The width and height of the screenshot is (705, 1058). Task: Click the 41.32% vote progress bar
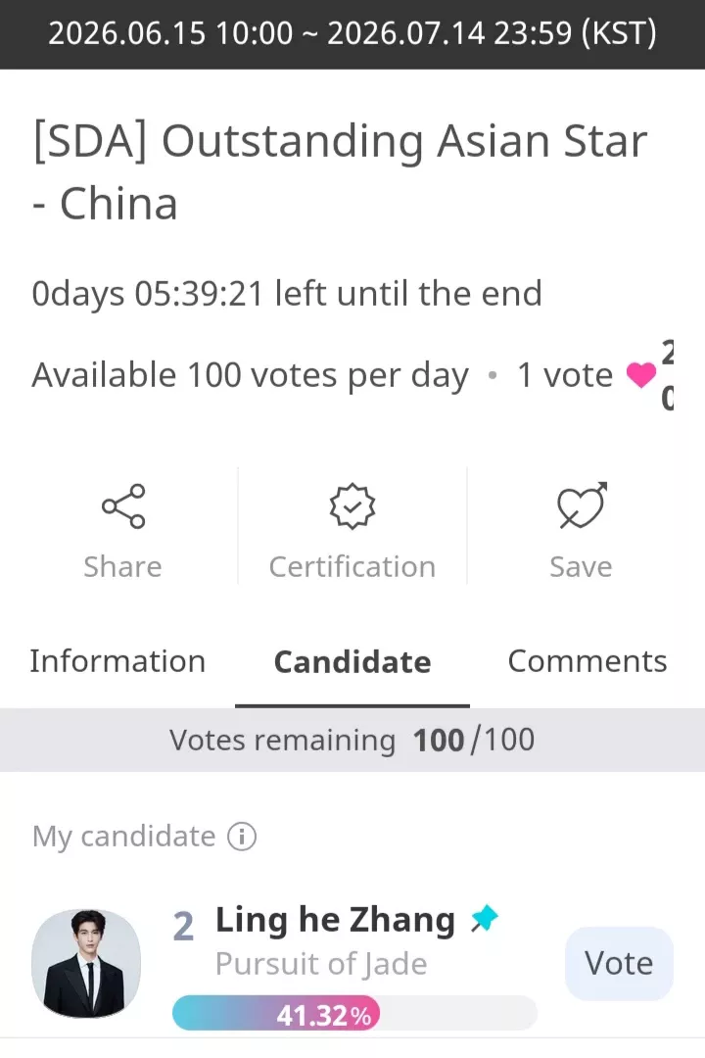[x=354, y=1013]
